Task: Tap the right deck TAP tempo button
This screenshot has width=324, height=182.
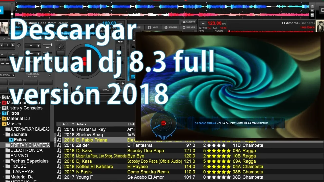Action: click(203, 23)
